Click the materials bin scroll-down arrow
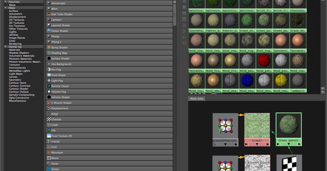This screenshot has width=327, height=171. click(323, 92)
